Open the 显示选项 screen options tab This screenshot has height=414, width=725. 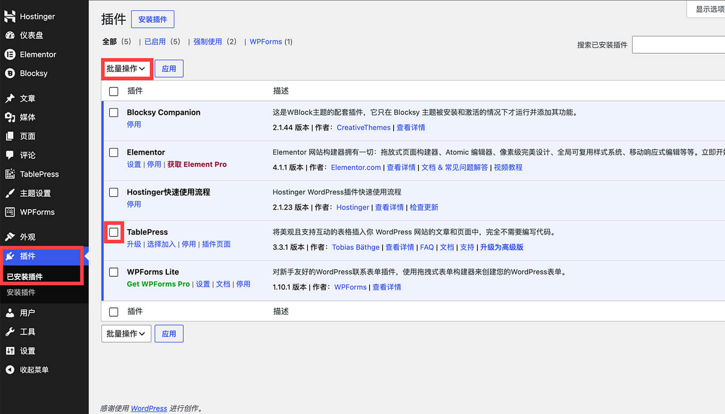click(706, 9)
